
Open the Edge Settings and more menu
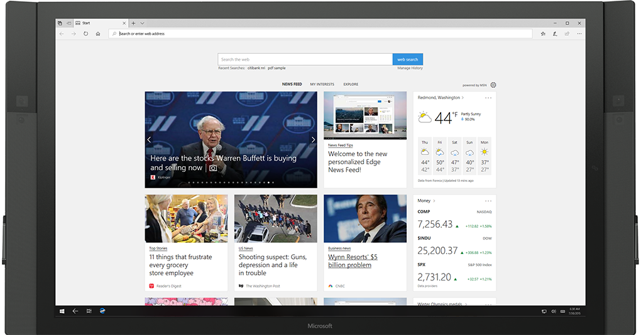coord(579,34)
